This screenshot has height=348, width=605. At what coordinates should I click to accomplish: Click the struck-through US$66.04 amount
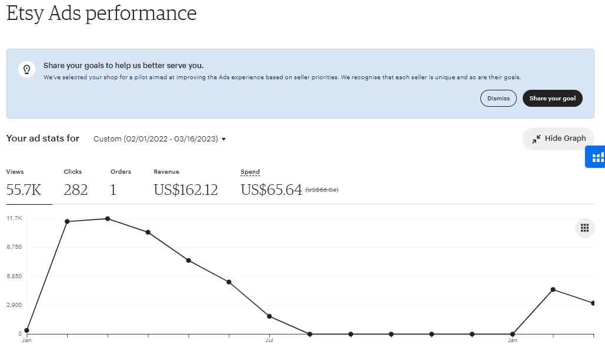coord(322,190)
